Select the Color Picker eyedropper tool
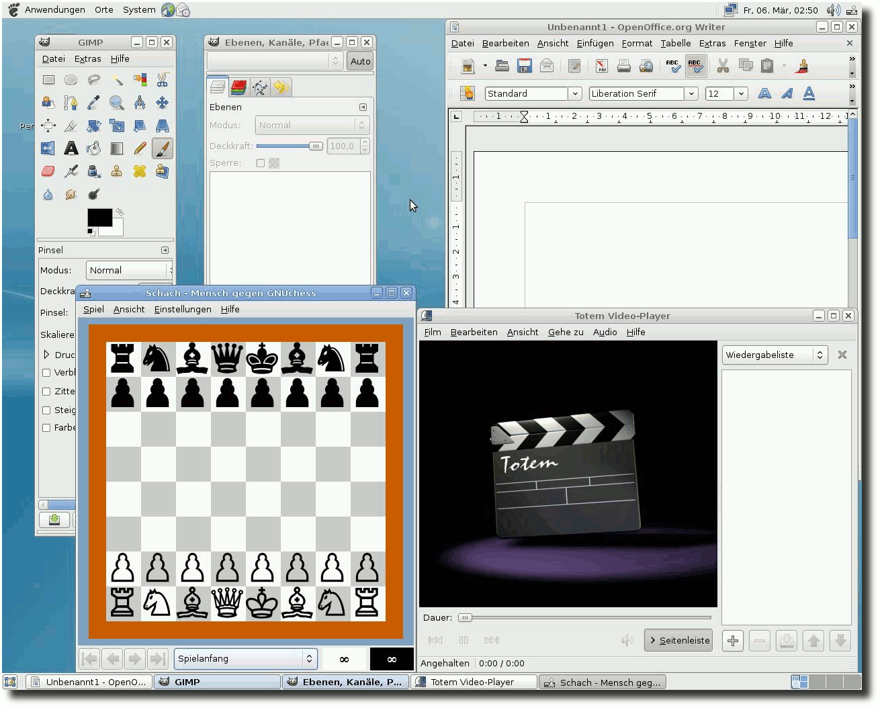Image resolution: width=880 pixels, height=708 pixels. [x=93, y=103]
